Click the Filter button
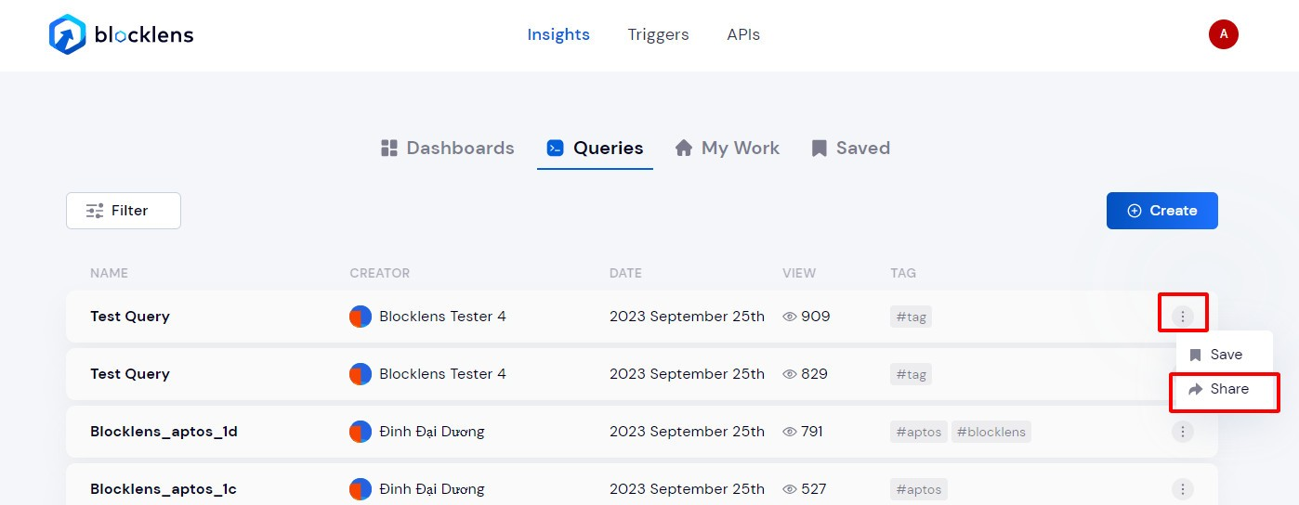This screenshot has width=1299, height=505. pyautogui.click(x=123, y=211)
